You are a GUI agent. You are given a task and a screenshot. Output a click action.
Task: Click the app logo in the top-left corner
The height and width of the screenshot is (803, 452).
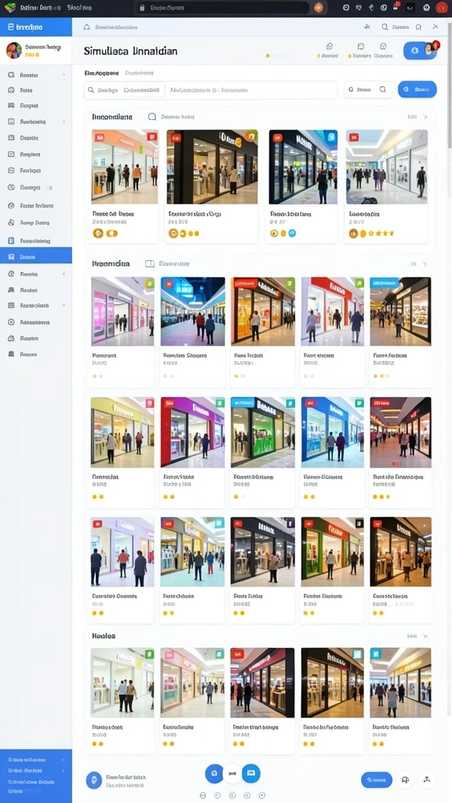9,8
